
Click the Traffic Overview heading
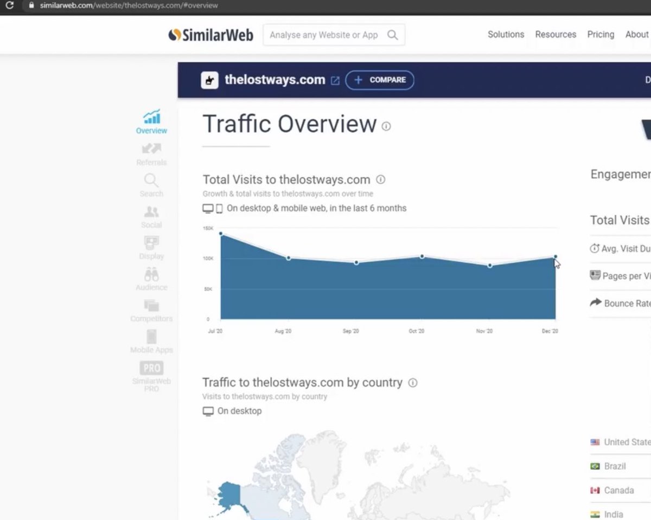point(289,124)
